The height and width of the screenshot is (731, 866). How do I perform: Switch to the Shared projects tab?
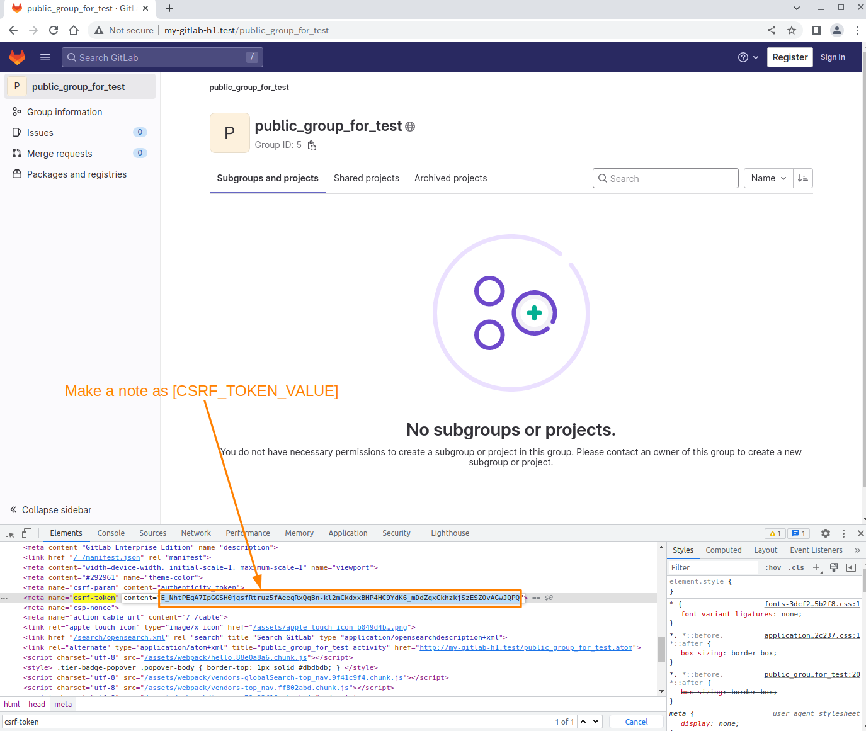366,178
